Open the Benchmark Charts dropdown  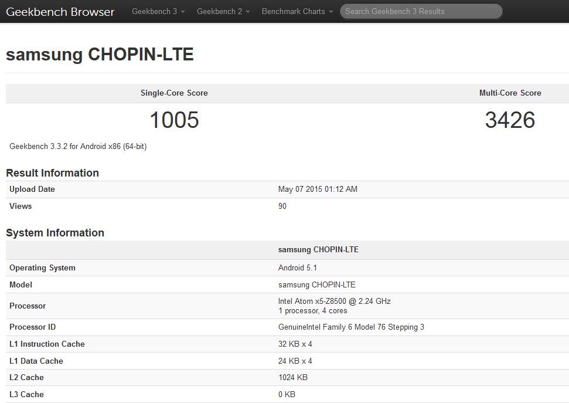[x=297, y=12]
